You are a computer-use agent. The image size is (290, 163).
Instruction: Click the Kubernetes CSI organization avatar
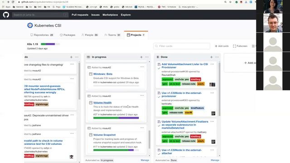tap(30, 25)
